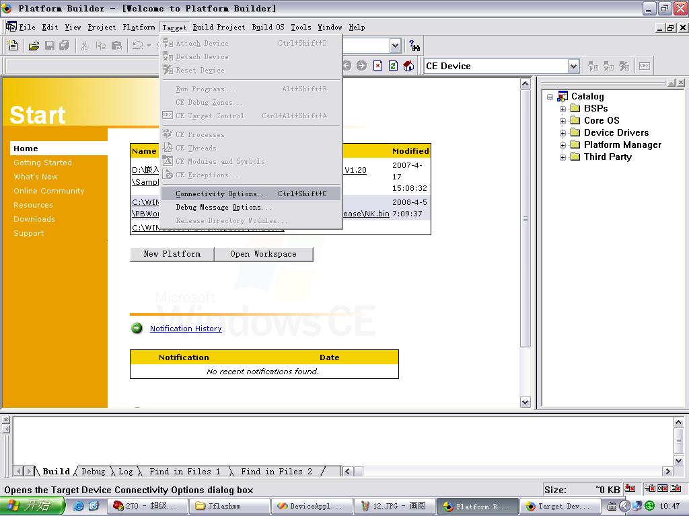Screen dimensions: 689x516
Task: Click the Attach Device icon beside CE Device
Action: pyautogui.click(x=593, y=67)
